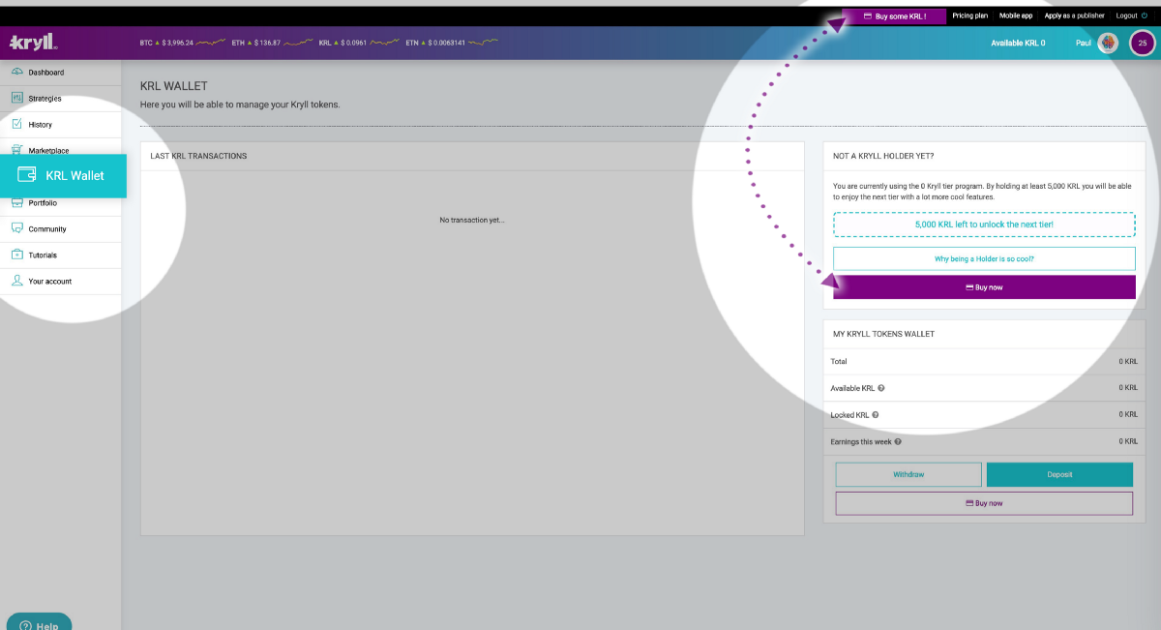Open Pricing plan in the top bar
This screenshot has height=630, width=1161.
pos(970,15)
